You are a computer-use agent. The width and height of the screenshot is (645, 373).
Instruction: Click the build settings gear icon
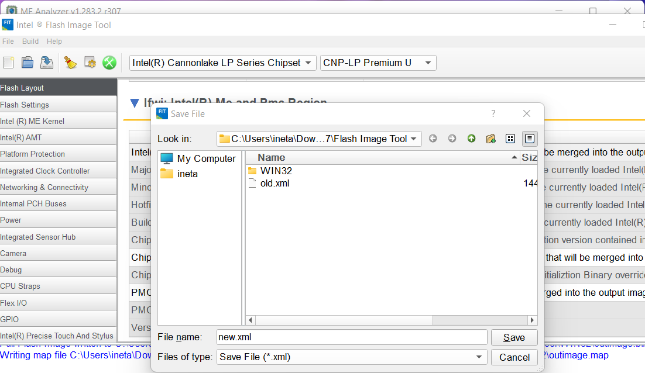[90, 63]
